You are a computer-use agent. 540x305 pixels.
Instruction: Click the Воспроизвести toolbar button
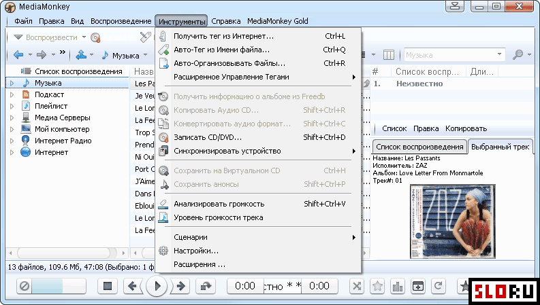[x=46, y=37]
